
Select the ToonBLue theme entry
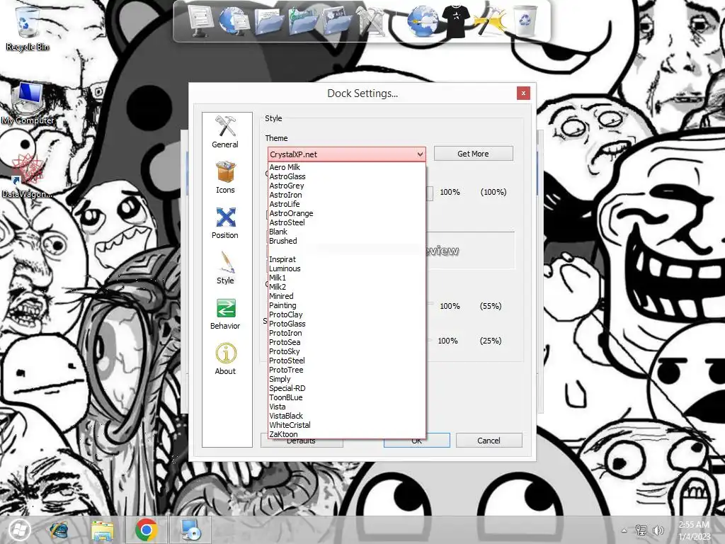pyautogui.click(x=346, y=397)
